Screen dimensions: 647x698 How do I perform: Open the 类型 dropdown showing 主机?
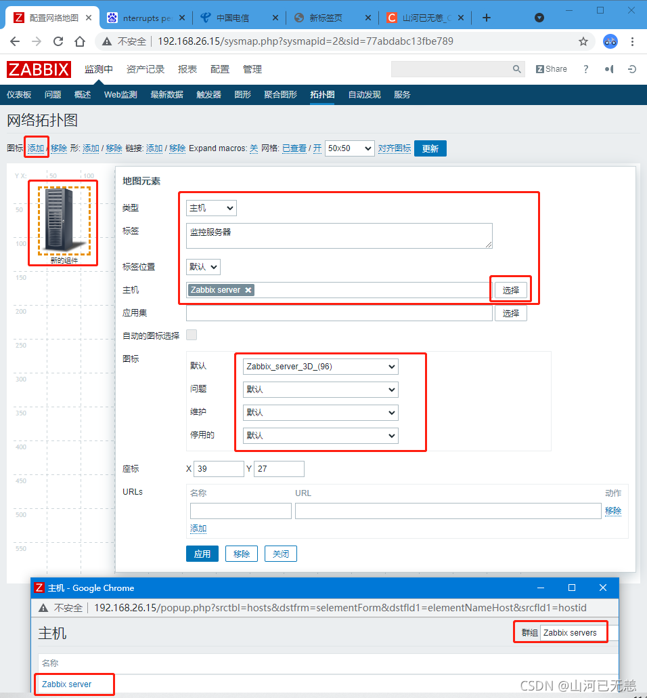[211, 208]
